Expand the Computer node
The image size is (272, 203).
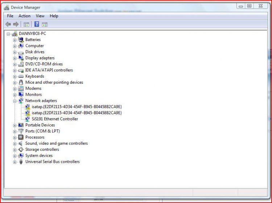point(15,46)
